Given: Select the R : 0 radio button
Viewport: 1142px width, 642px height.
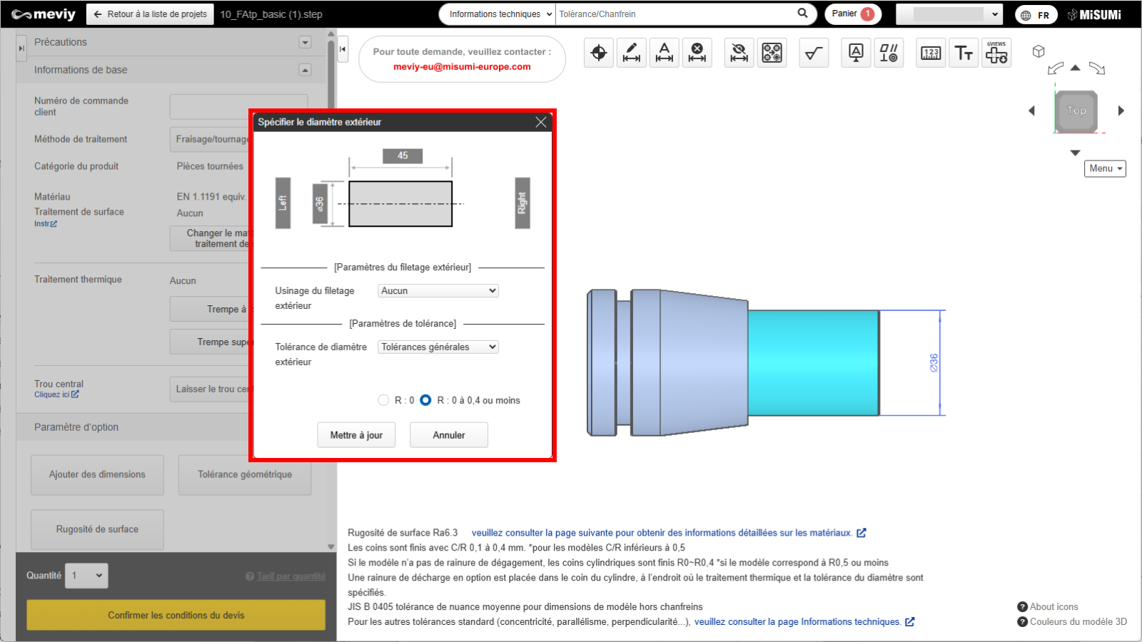Looking at the screenshot, I should pyautogui.click(x=384, y=400).
